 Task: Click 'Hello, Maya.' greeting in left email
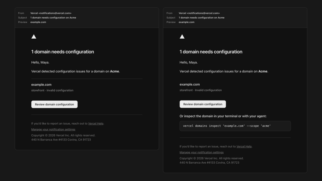40,62
